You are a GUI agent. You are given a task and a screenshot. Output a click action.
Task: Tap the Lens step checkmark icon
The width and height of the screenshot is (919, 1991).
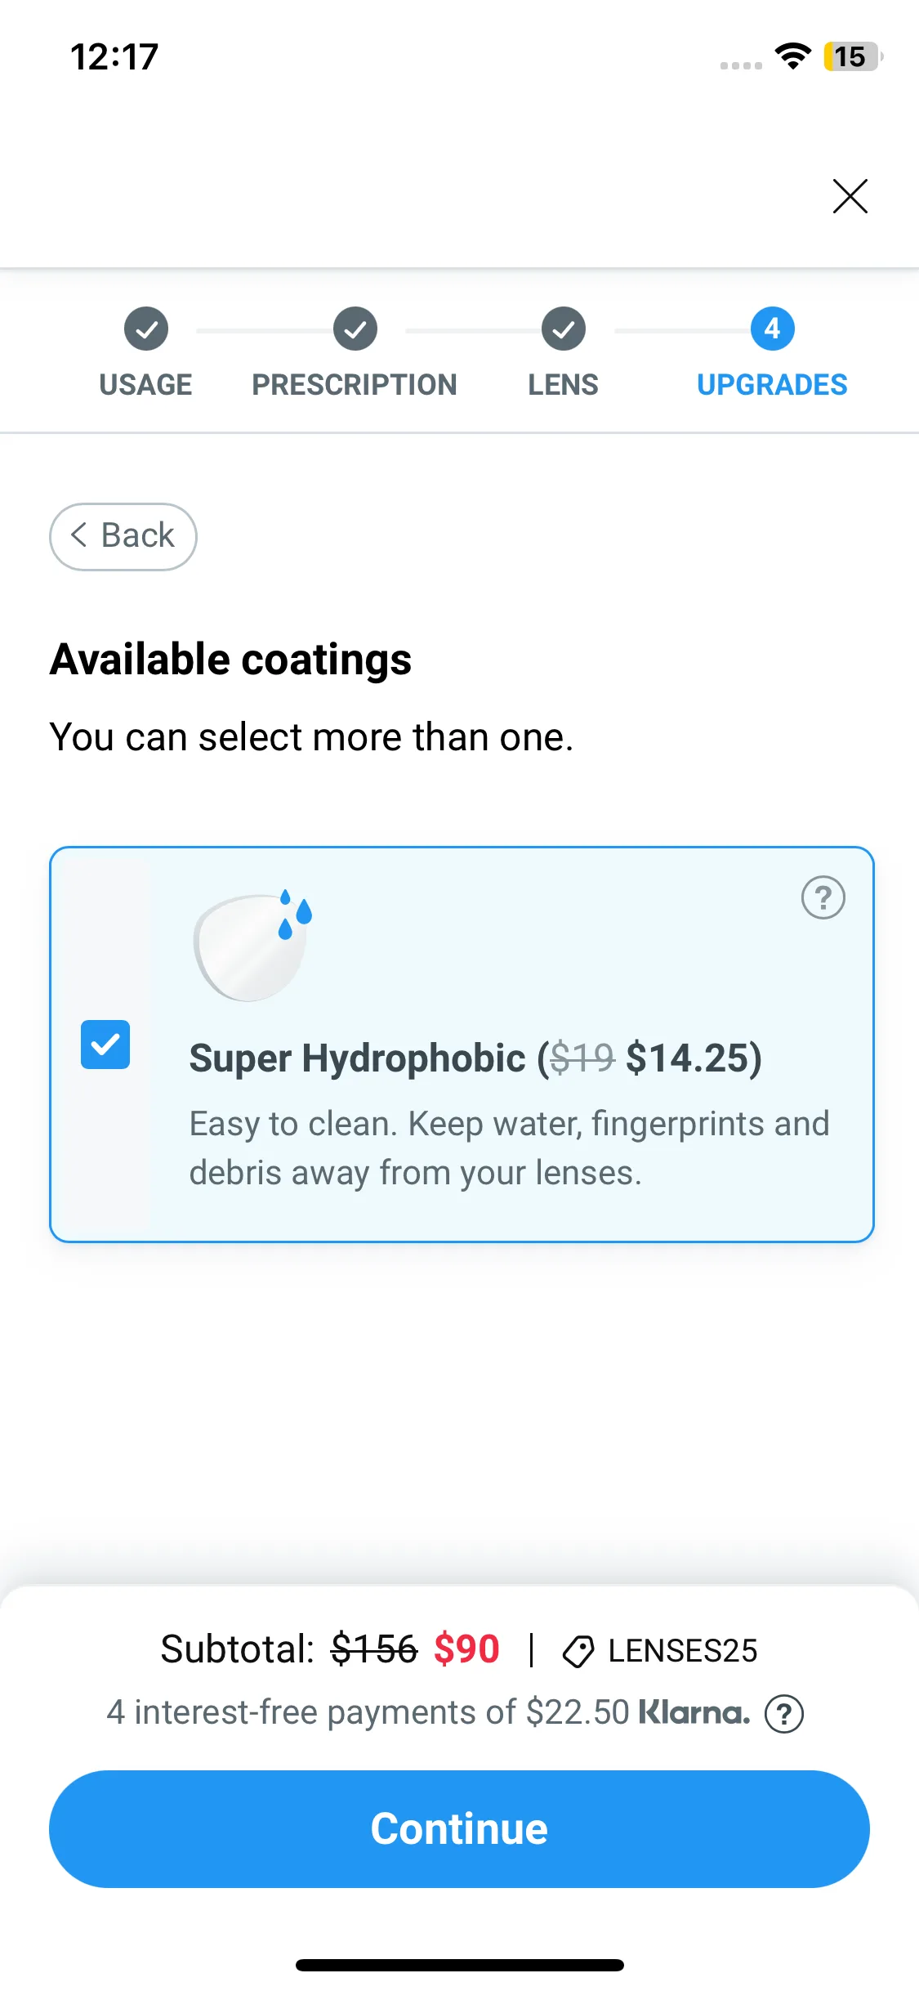click(564, 329)
